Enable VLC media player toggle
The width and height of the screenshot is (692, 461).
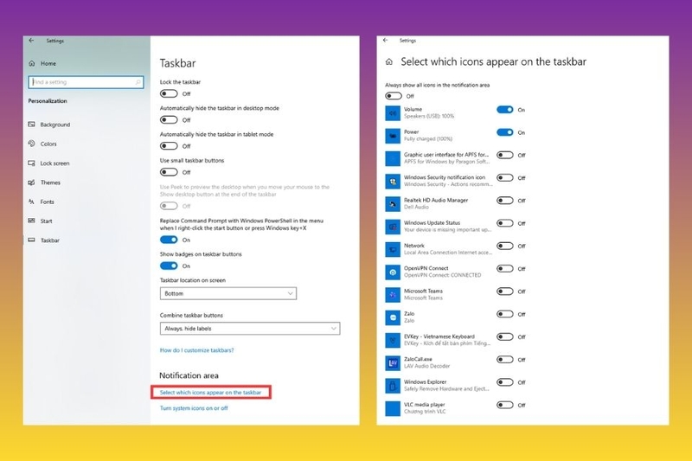coord(505,405)
